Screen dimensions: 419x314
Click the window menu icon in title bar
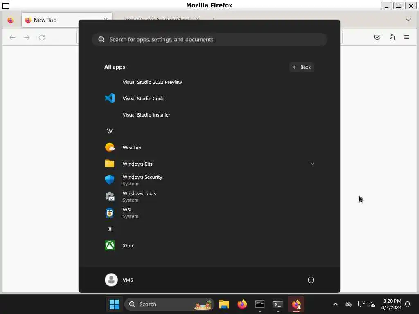[6, 6]
